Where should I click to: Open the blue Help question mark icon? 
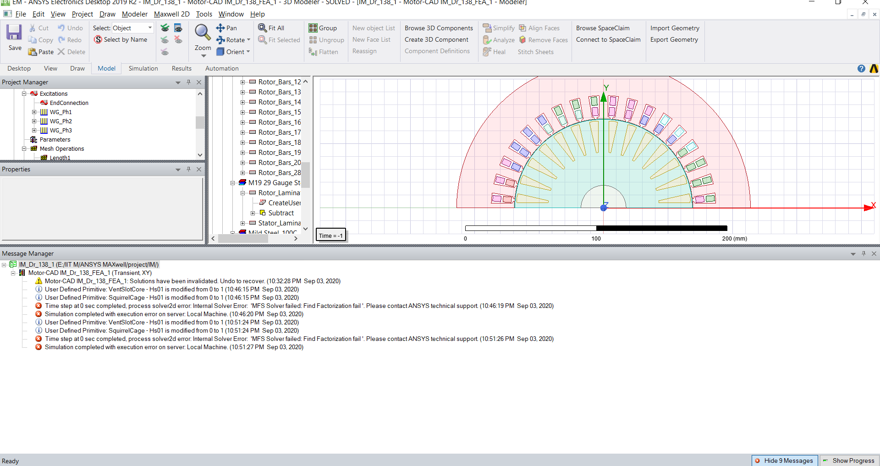[861, 68]
